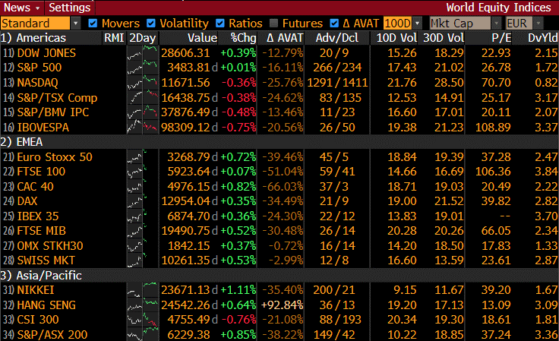
Task: Click Hang Seng +92.84% AVAT value
Action: [x=282, y=305]
